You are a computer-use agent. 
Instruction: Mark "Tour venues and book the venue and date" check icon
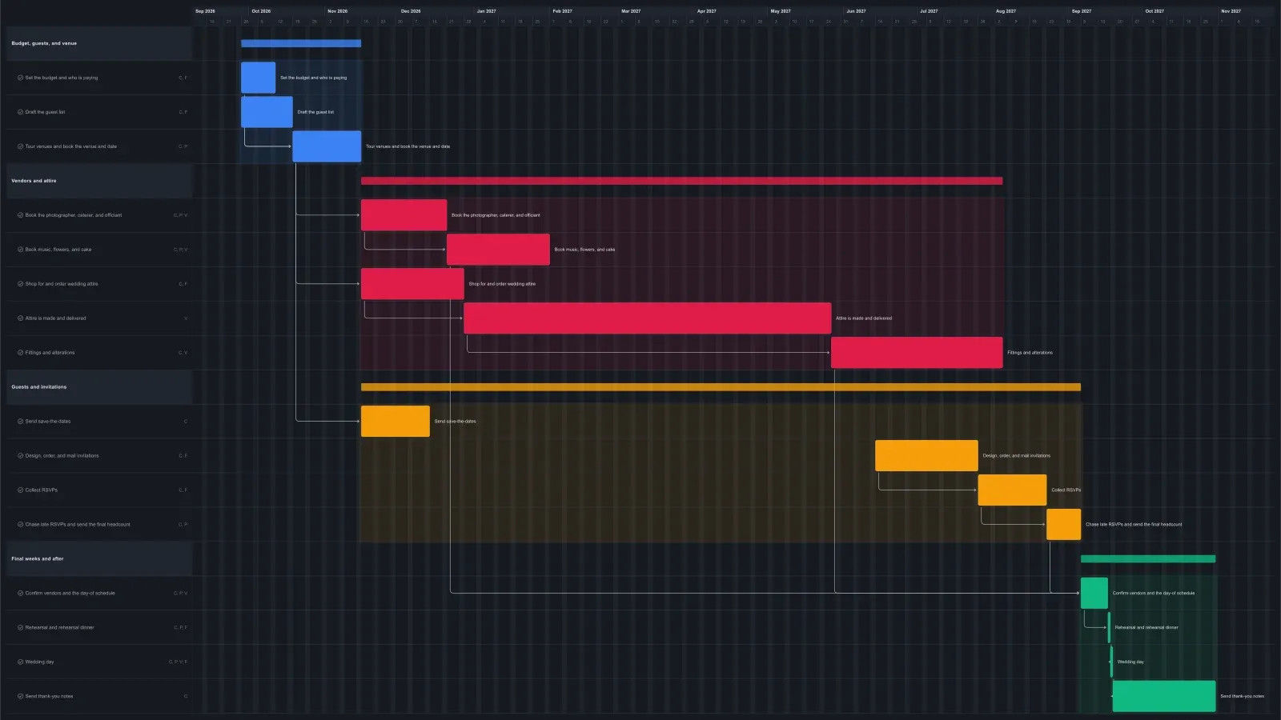coord(20,146)
